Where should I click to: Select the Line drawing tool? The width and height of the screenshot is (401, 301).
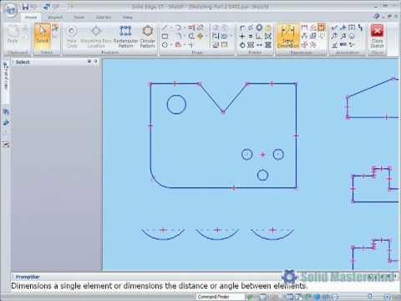tap(165, 28)
